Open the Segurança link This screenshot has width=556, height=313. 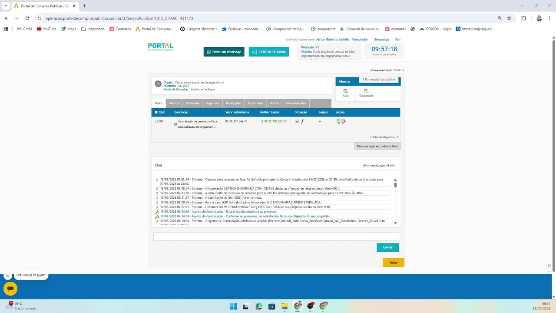(381, 40)
